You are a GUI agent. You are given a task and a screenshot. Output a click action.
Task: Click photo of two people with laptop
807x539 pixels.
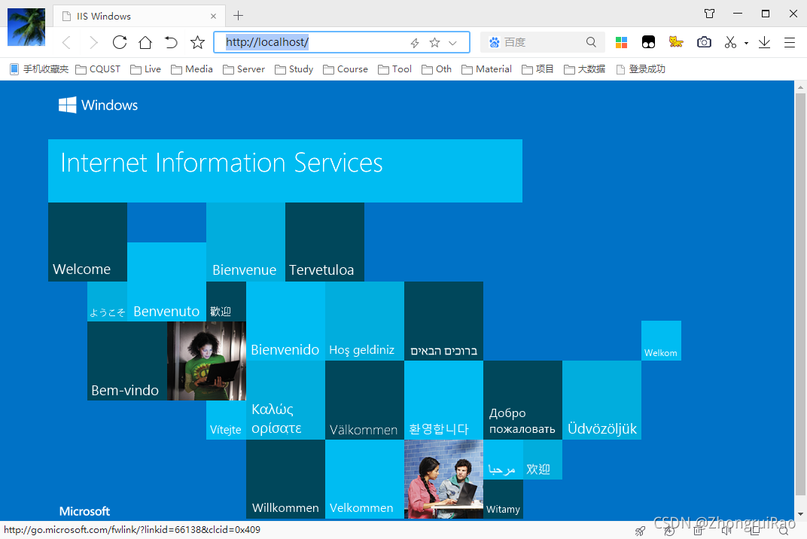tap(443, 479)
